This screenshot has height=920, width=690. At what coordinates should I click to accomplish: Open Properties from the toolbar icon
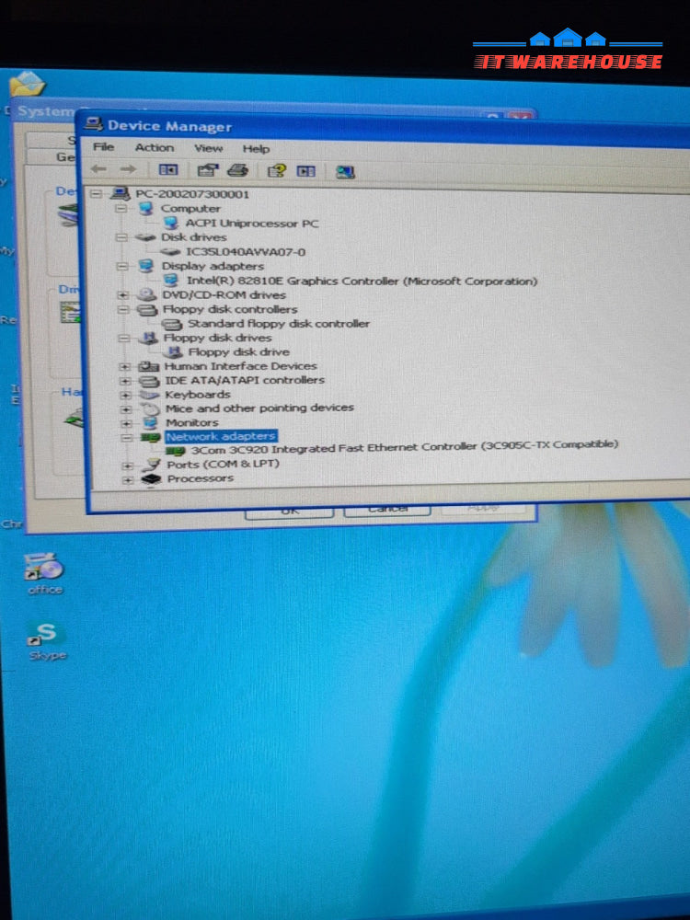pyautogui.click(x=208, y=170)
